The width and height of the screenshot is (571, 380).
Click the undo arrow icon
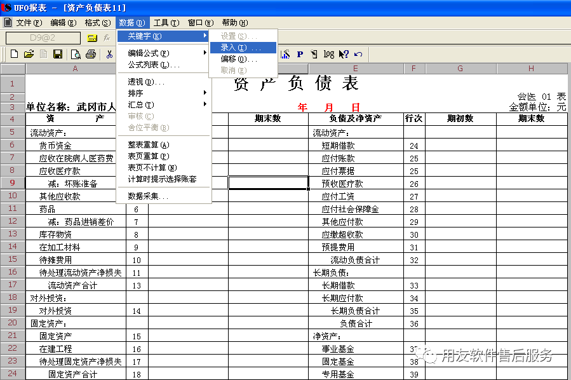[x=358, y=54]
